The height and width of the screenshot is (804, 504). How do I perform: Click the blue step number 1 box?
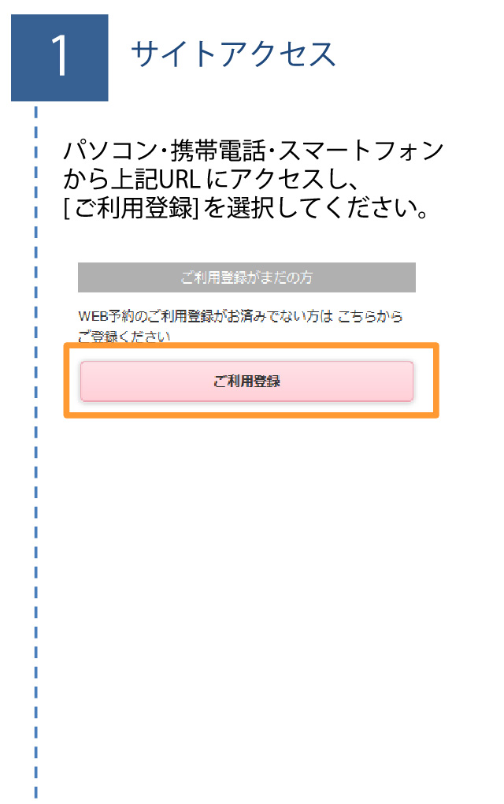(59, 58)
